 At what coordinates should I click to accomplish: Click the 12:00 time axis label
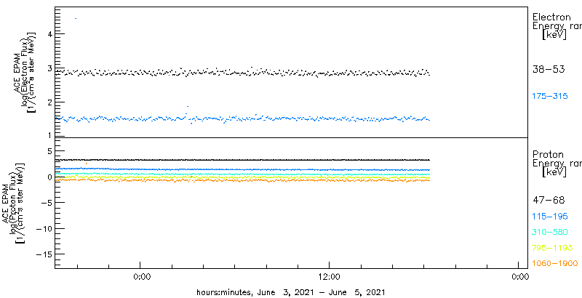(330, 276)
